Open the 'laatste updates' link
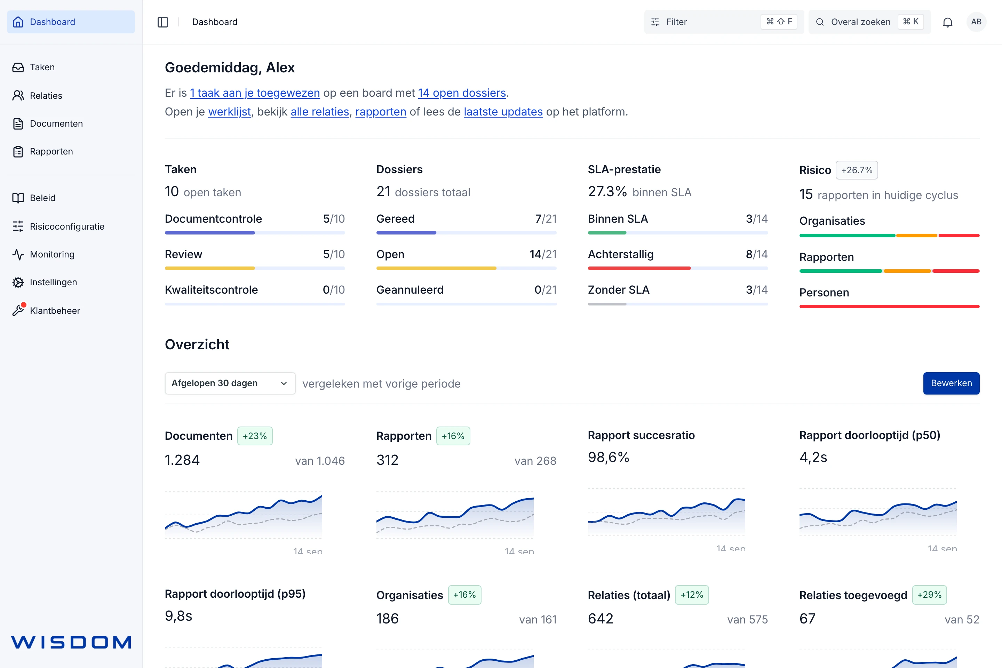This screenshot has height=668, width=1002. point(503,112)
